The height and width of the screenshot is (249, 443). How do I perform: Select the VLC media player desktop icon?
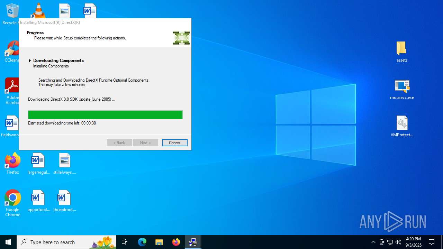click(38, 10)
